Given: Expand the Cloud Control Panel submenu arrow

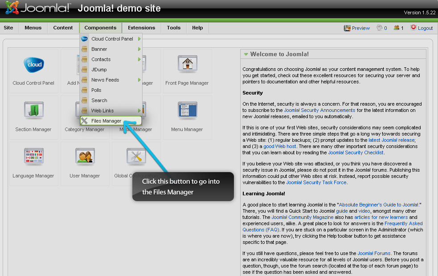Looking at the screenshot, I should pyautogui.click(x=139, y=39).
